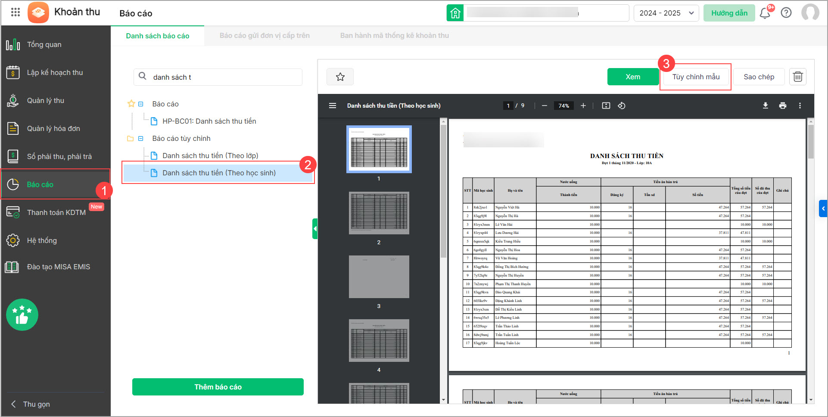Print the report from PDF toolbar
828x417 pixels.
pyautogui.click(x=782, y=106)
